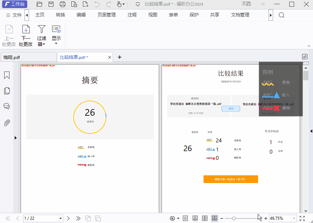The height and width of the screenshot is (223, 313).
Task: Open the page rotation dropdown at bottom
Action: [x=178, y=218]
